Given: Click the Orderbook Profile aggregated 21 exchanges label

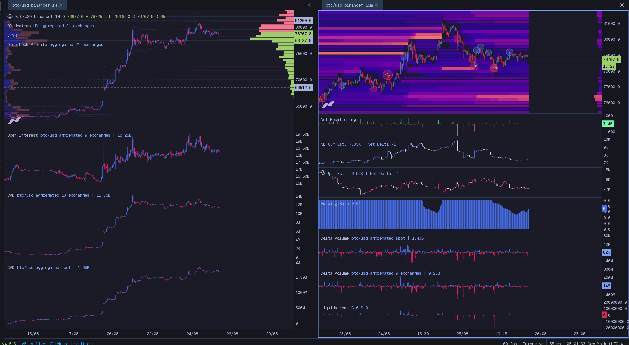Looking at the screenshot, I should click(55, 45).
